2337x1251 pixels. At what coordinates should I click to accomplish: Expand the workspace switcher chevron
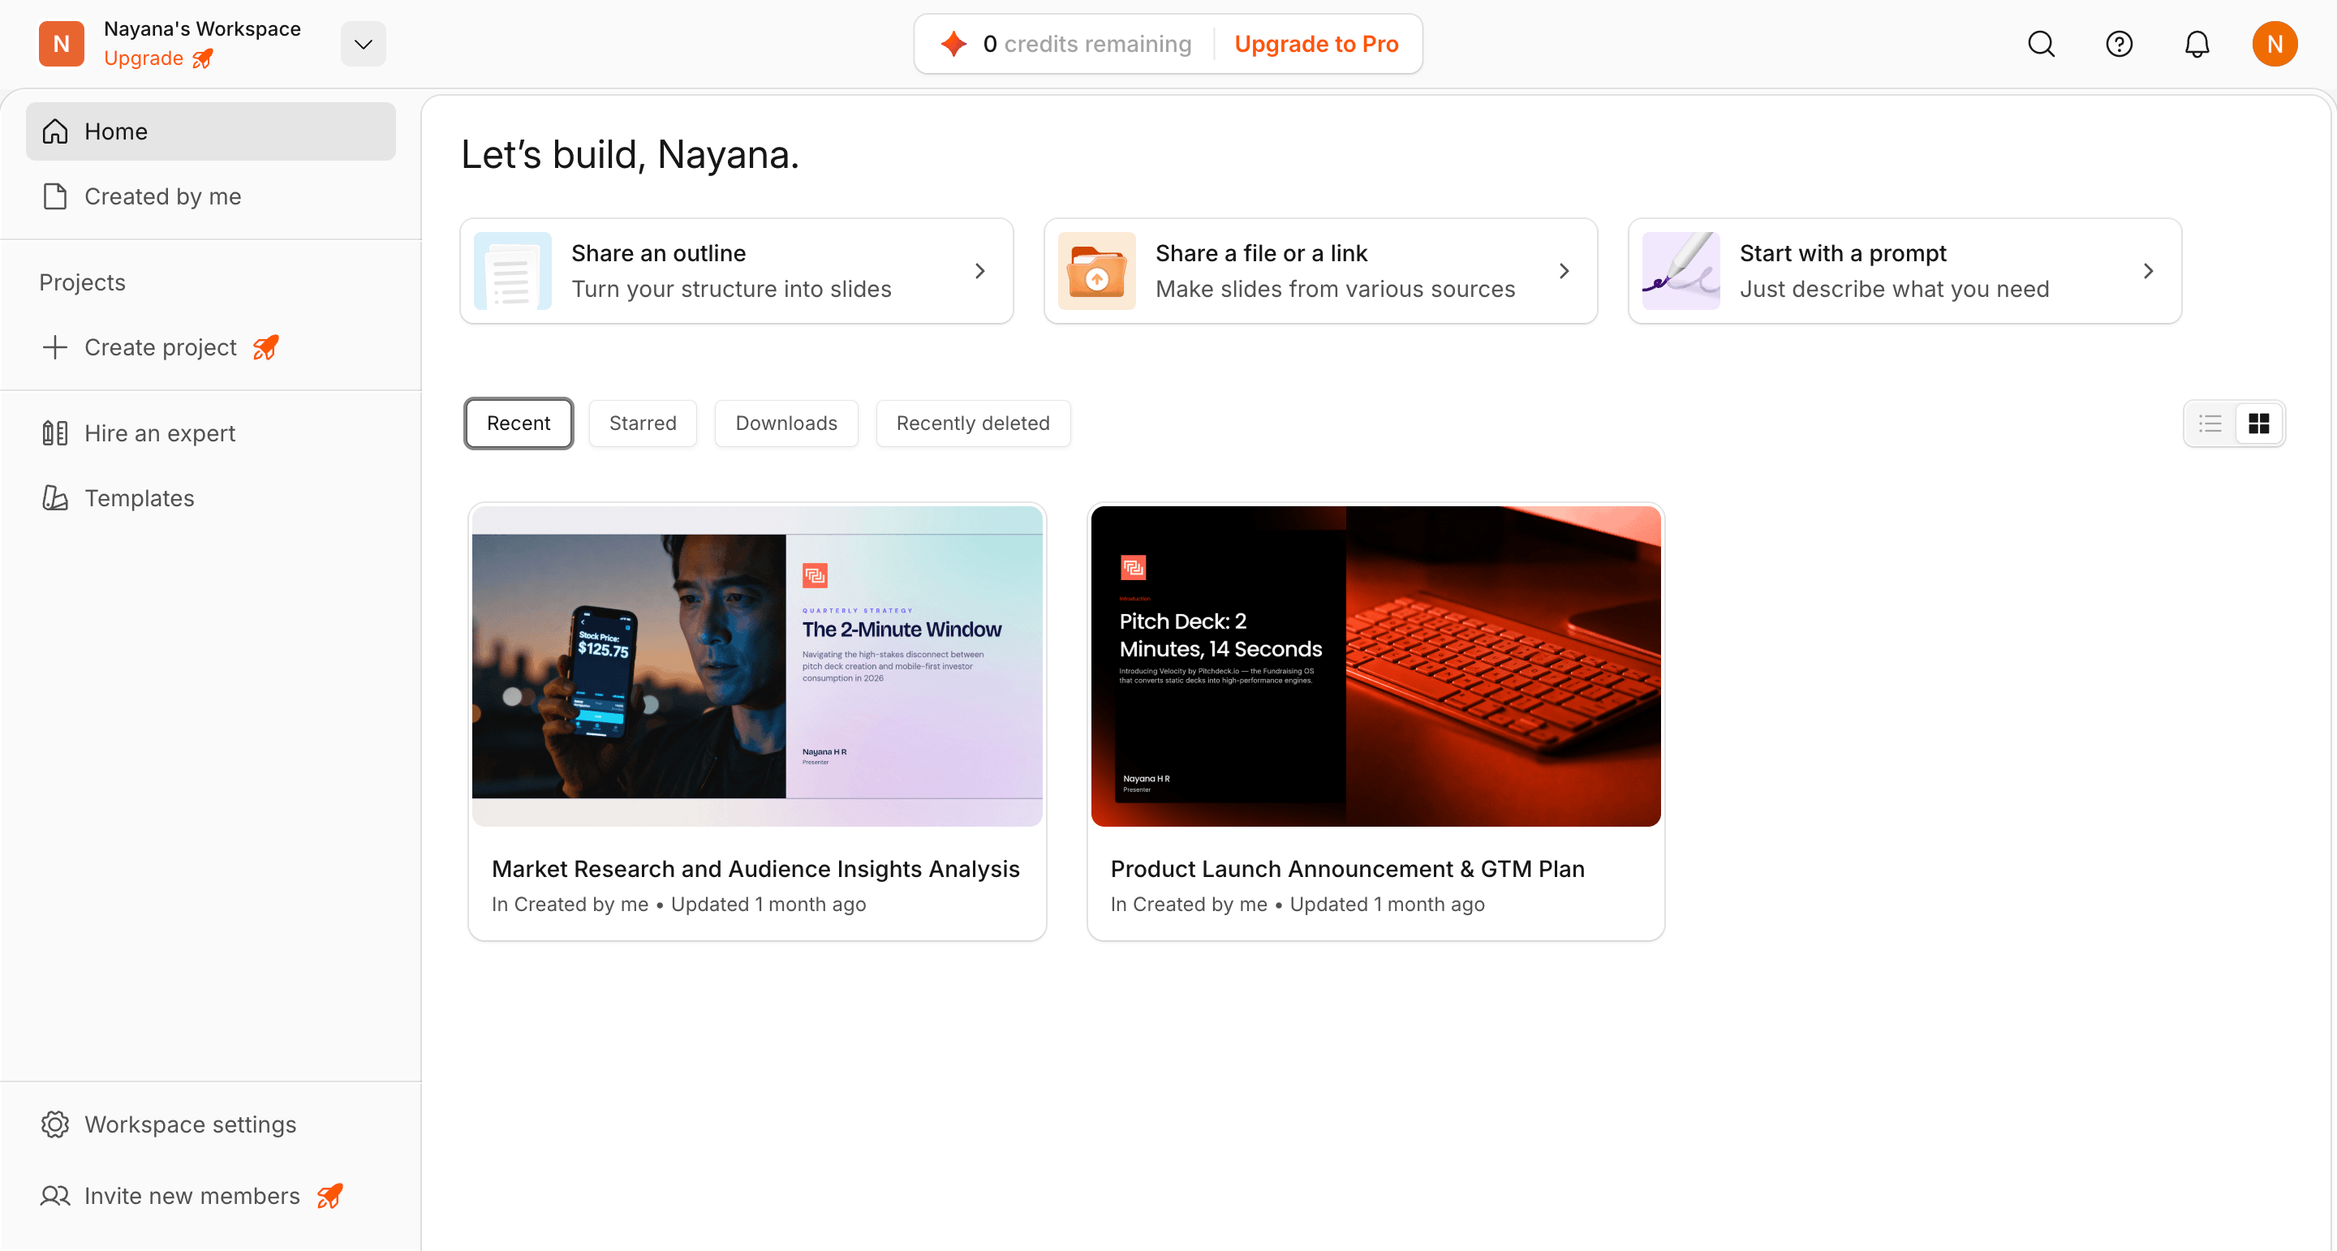363,43
